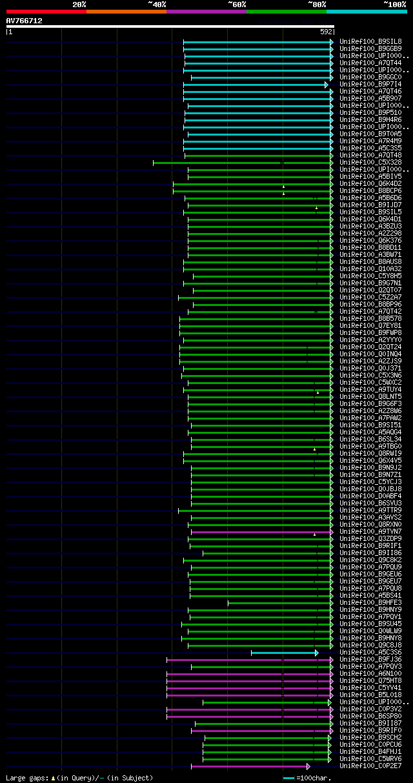The width and height of the screenshot is (413, 783).
Task: Pick the UniRef100_B9N9J2 row label
Action: (x=370, y=468)
